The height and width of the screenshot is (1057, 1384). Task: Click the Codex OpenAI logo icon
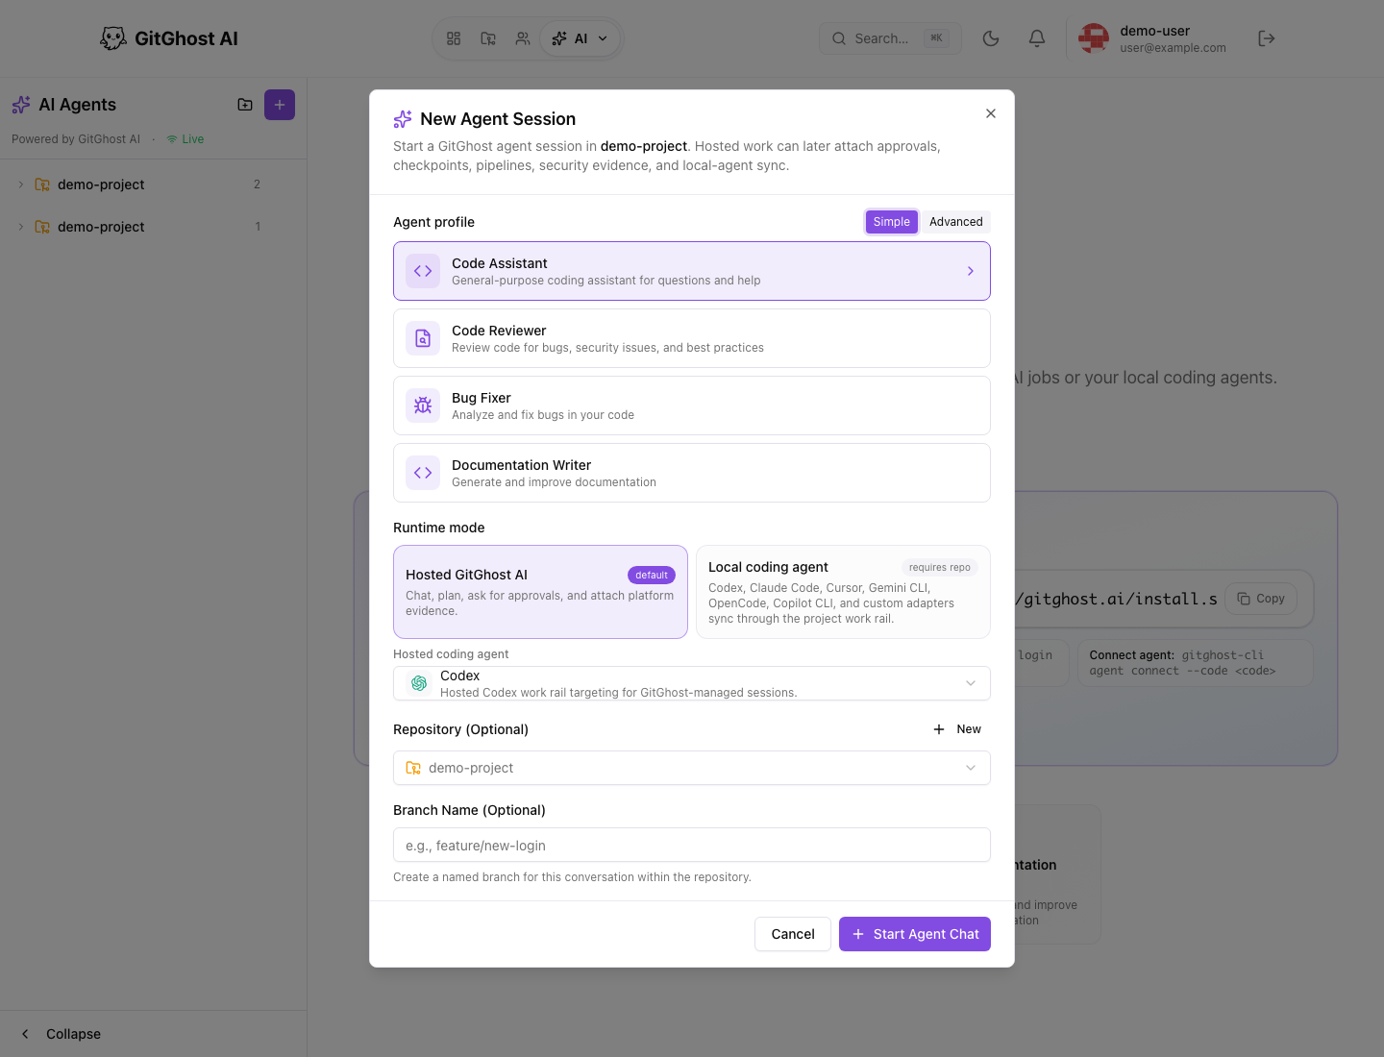(419, 683)
